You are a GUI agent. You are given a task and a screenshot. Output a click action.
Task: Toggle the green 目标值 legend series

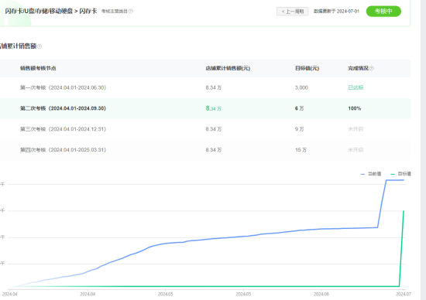pyautogui.click(x=400, y=174)
